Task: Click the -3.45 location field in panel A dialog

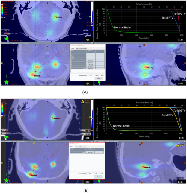Action: click(96, 75)
